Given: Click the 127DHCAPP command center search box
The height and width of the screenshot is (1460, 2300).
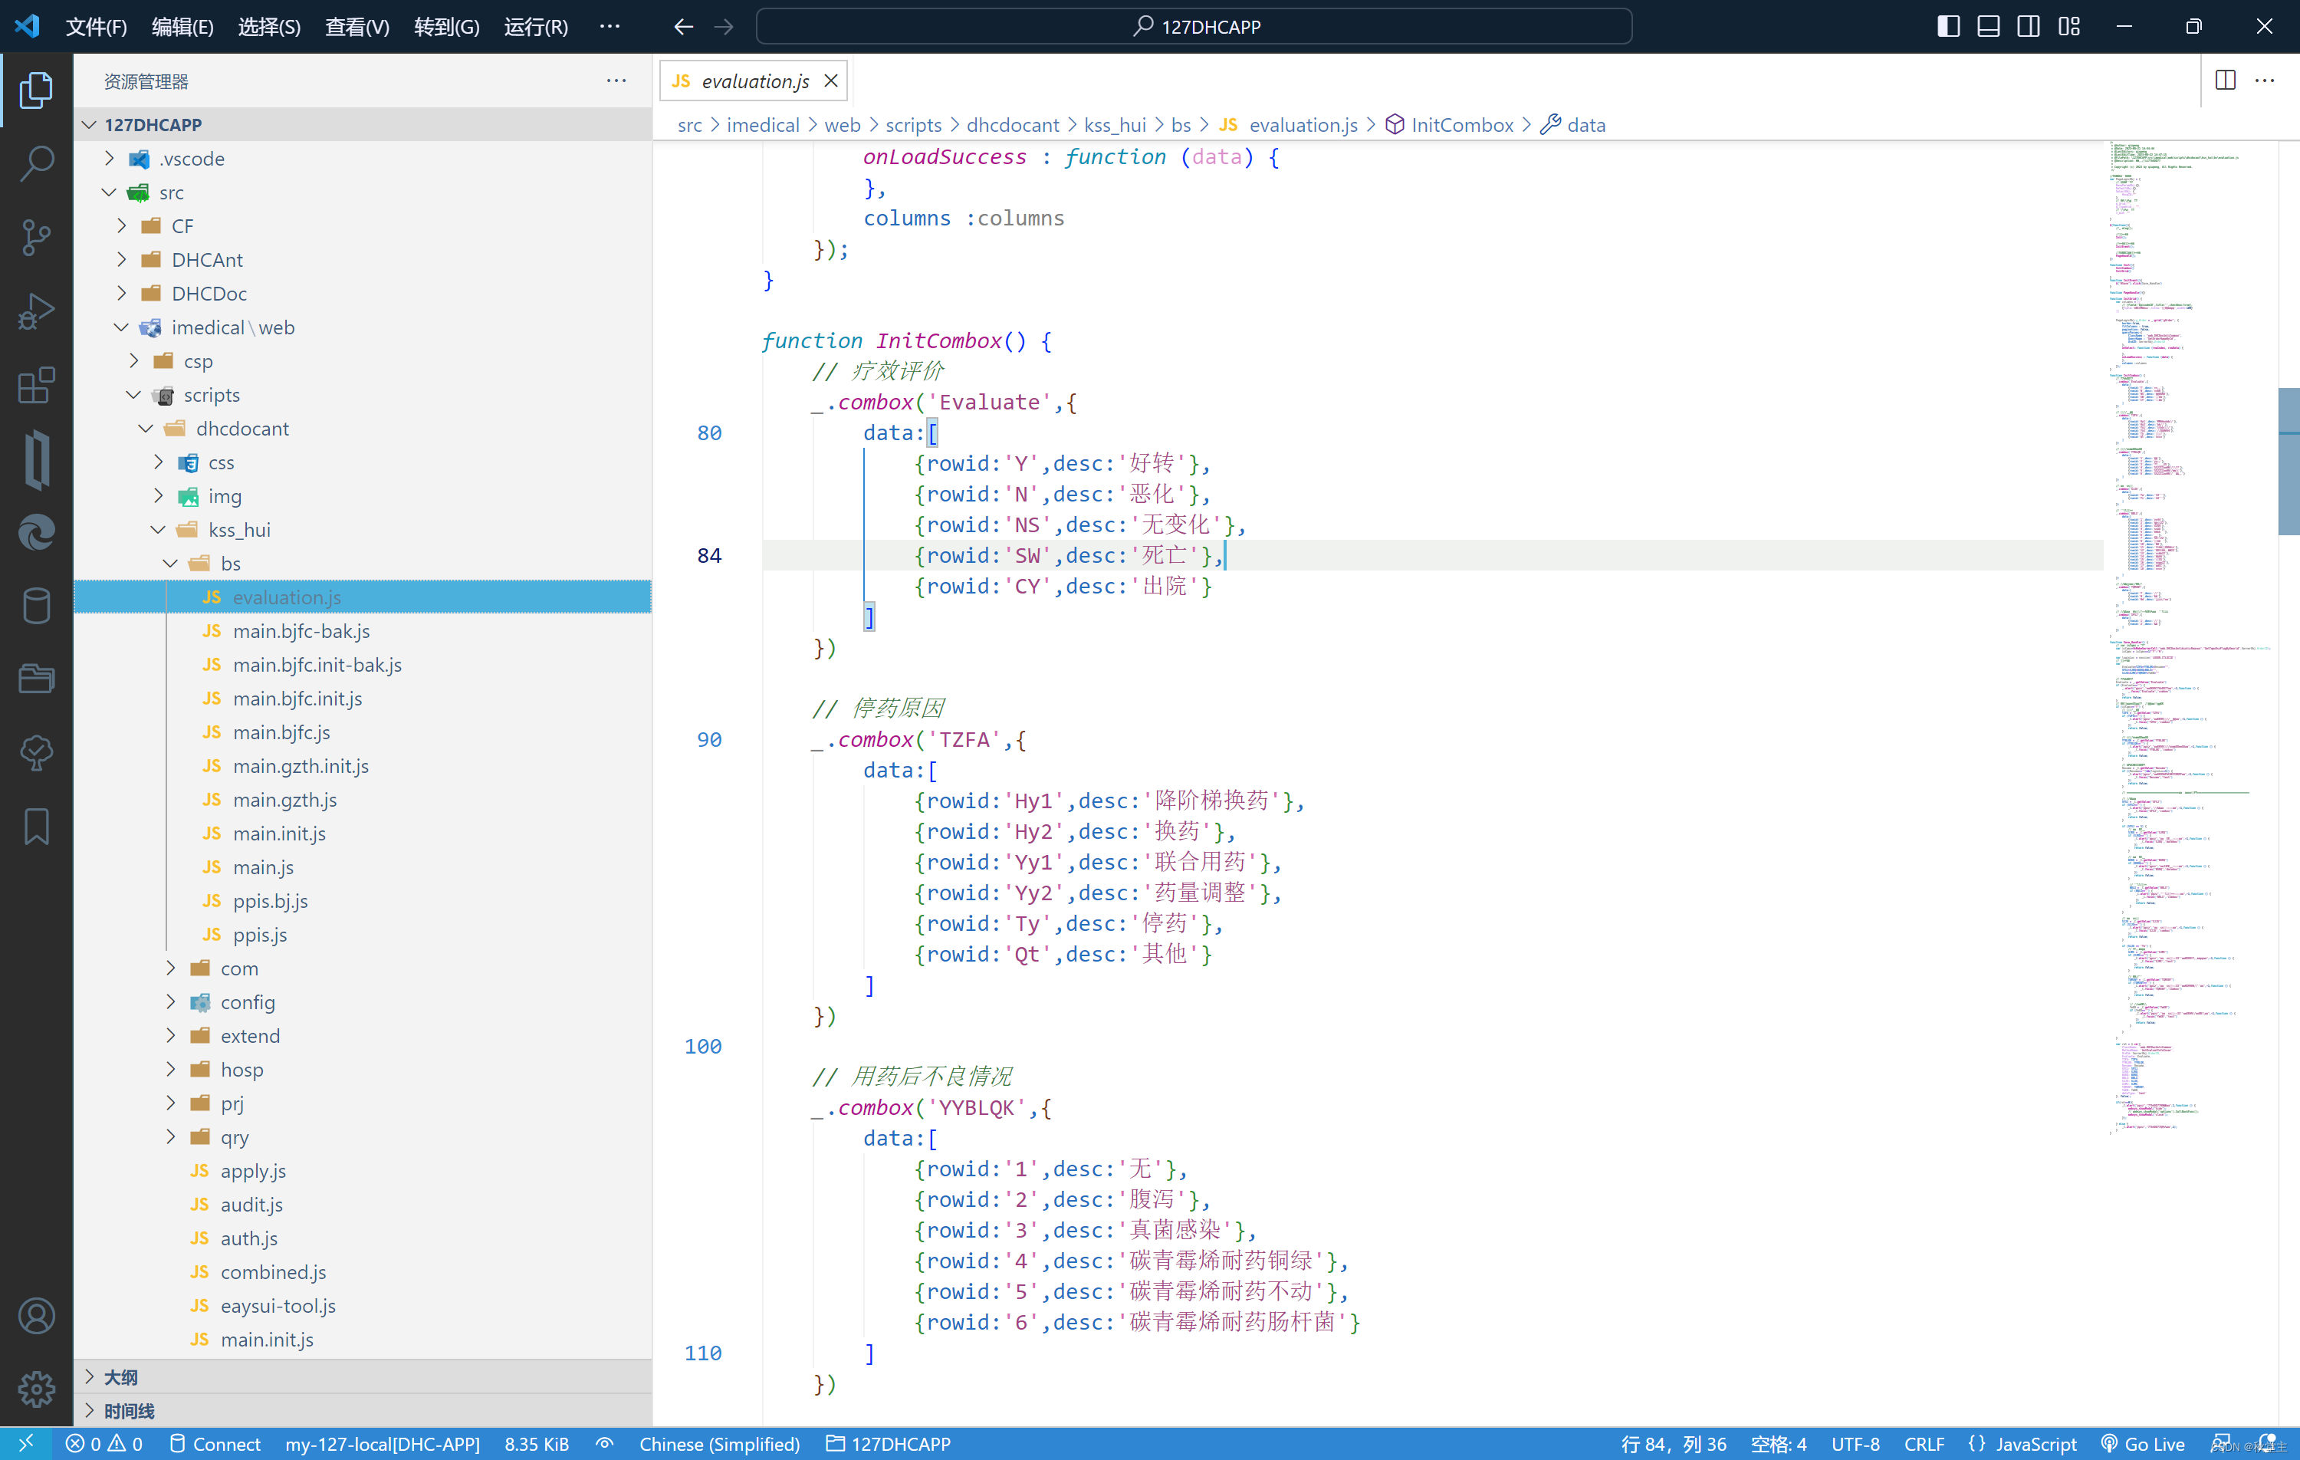Looking at the screenshot, I should [1194, 27].
